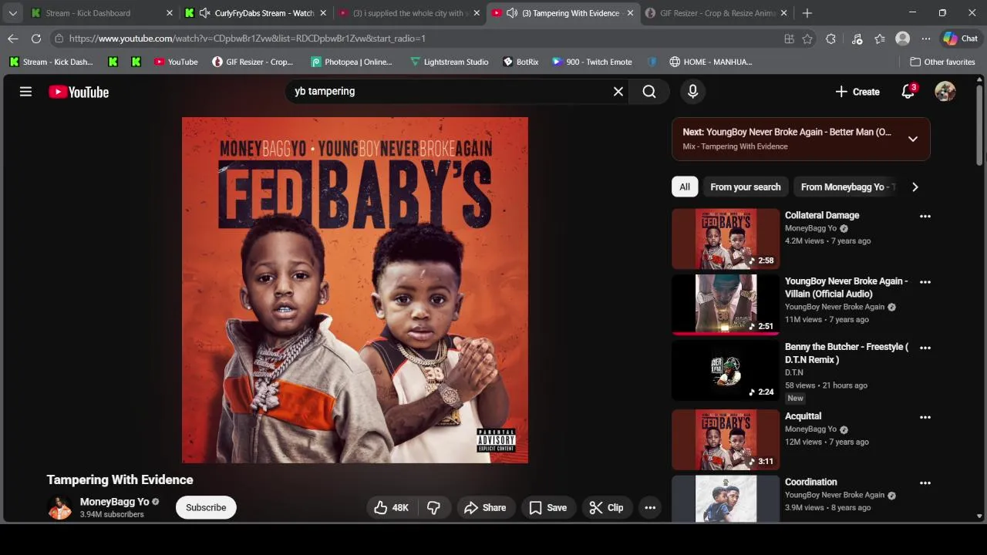The height and width of the screenshot is (555, 987).
Task: Select the From Moneybagg Yo chip
Action: (847, 187)
